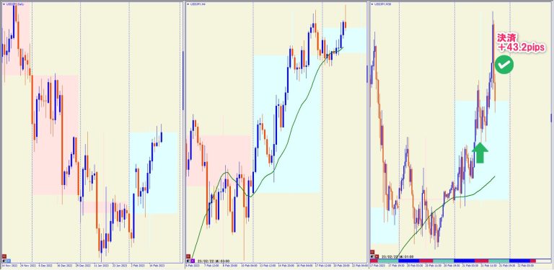
Task: Click the 10 Feb 04:00 time axis label
Action: (x=249, y=266)
